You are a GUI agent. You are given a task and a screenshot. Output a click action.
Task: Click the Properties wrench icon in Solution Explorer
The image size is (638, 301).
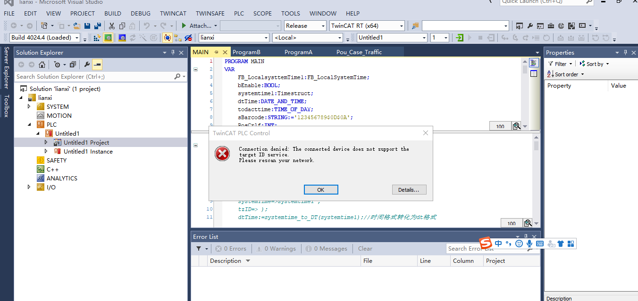[x=87, y=65]
